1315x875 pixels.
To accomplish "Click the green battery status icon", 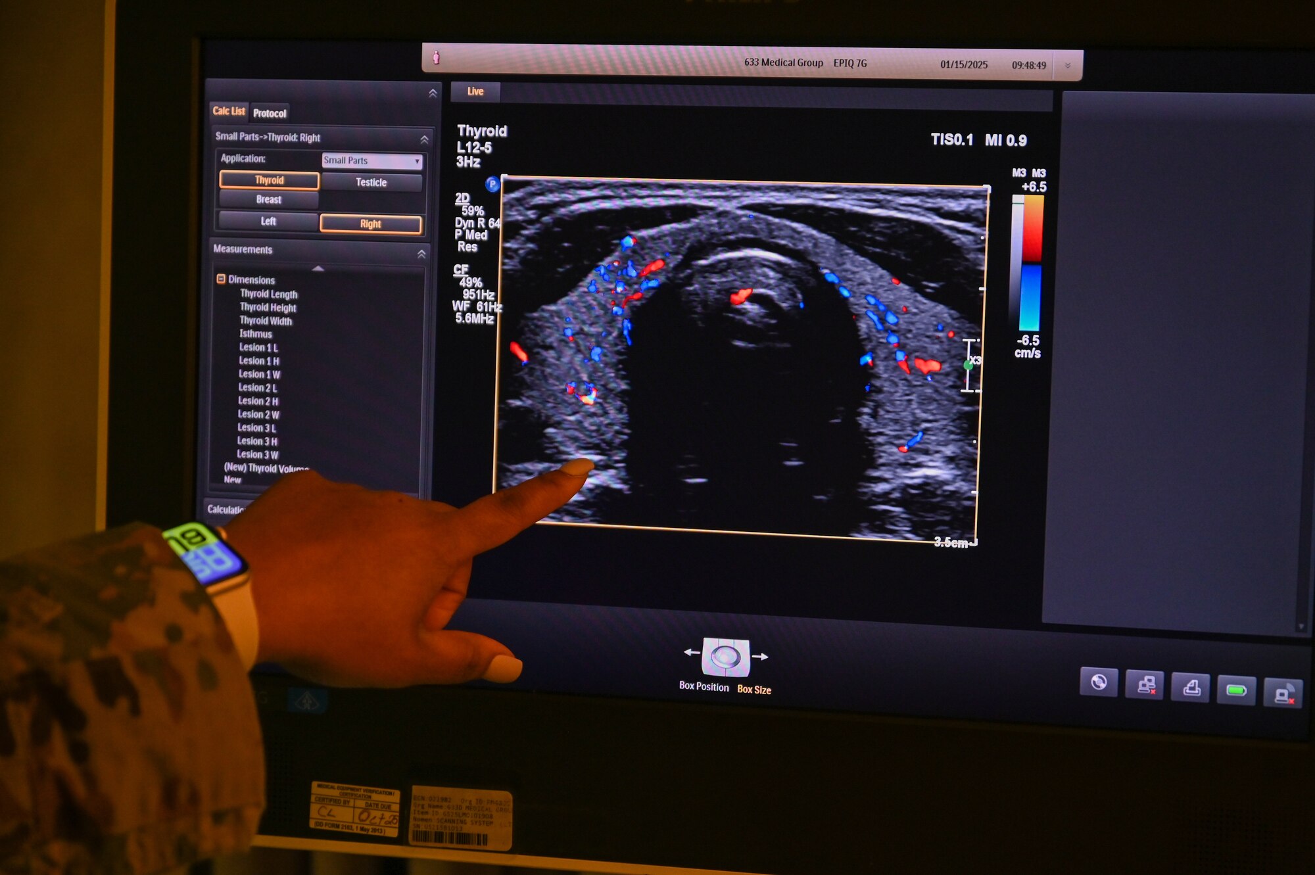I will (x=1237, y=690).
